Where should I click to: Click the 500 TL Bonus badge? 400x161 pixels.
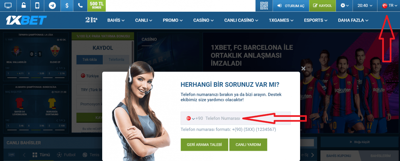pos(96,6)
